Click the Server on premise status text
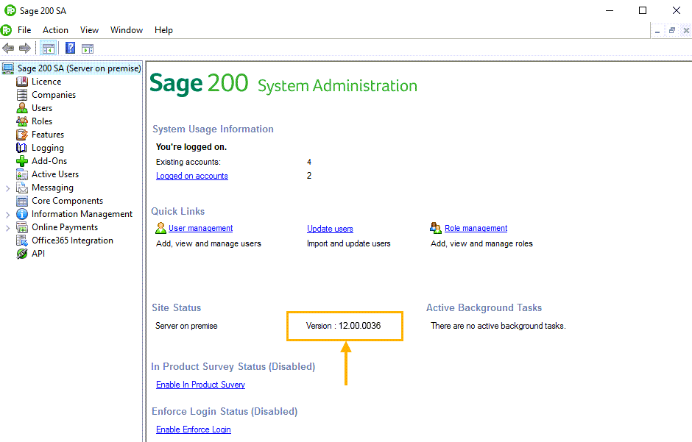Viewport: 692px width, 442px height. click(x=186, y=326)
